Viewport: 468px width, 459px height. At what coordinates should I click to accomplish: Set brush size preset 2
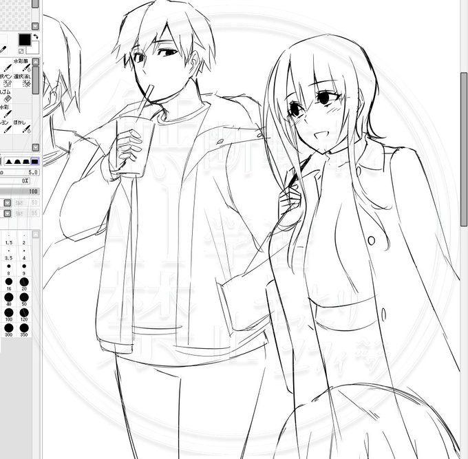click(24, 239)
